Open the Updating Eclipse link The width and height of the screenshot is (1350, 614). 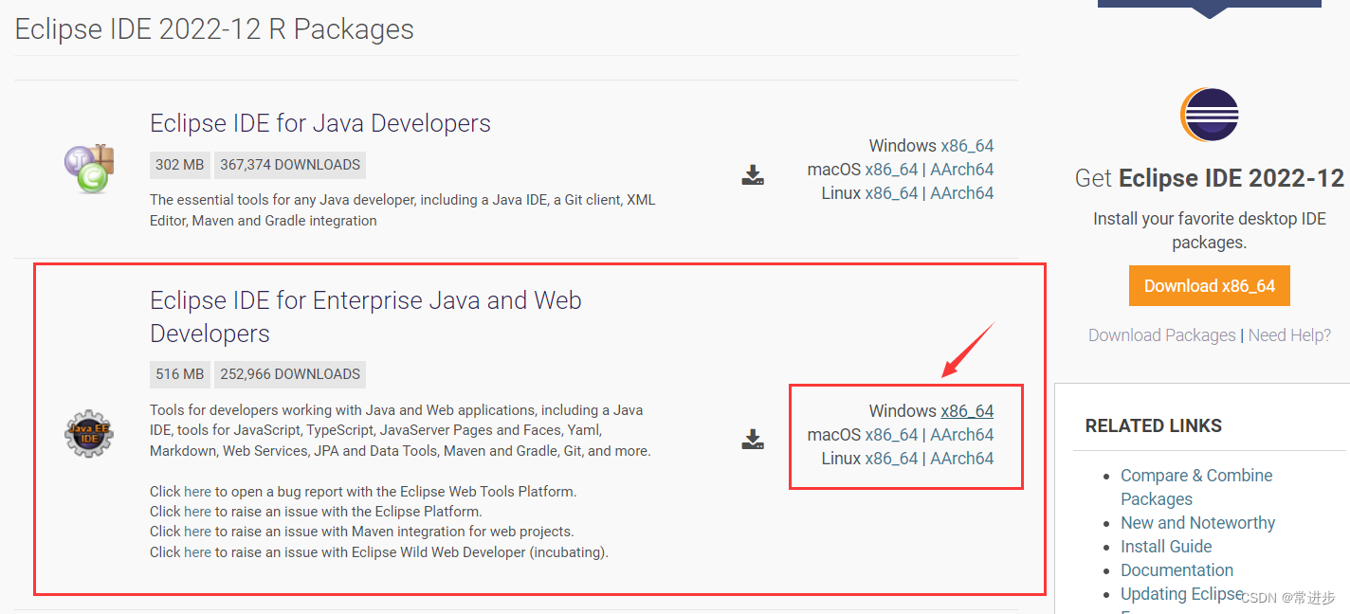point(1181,594)
